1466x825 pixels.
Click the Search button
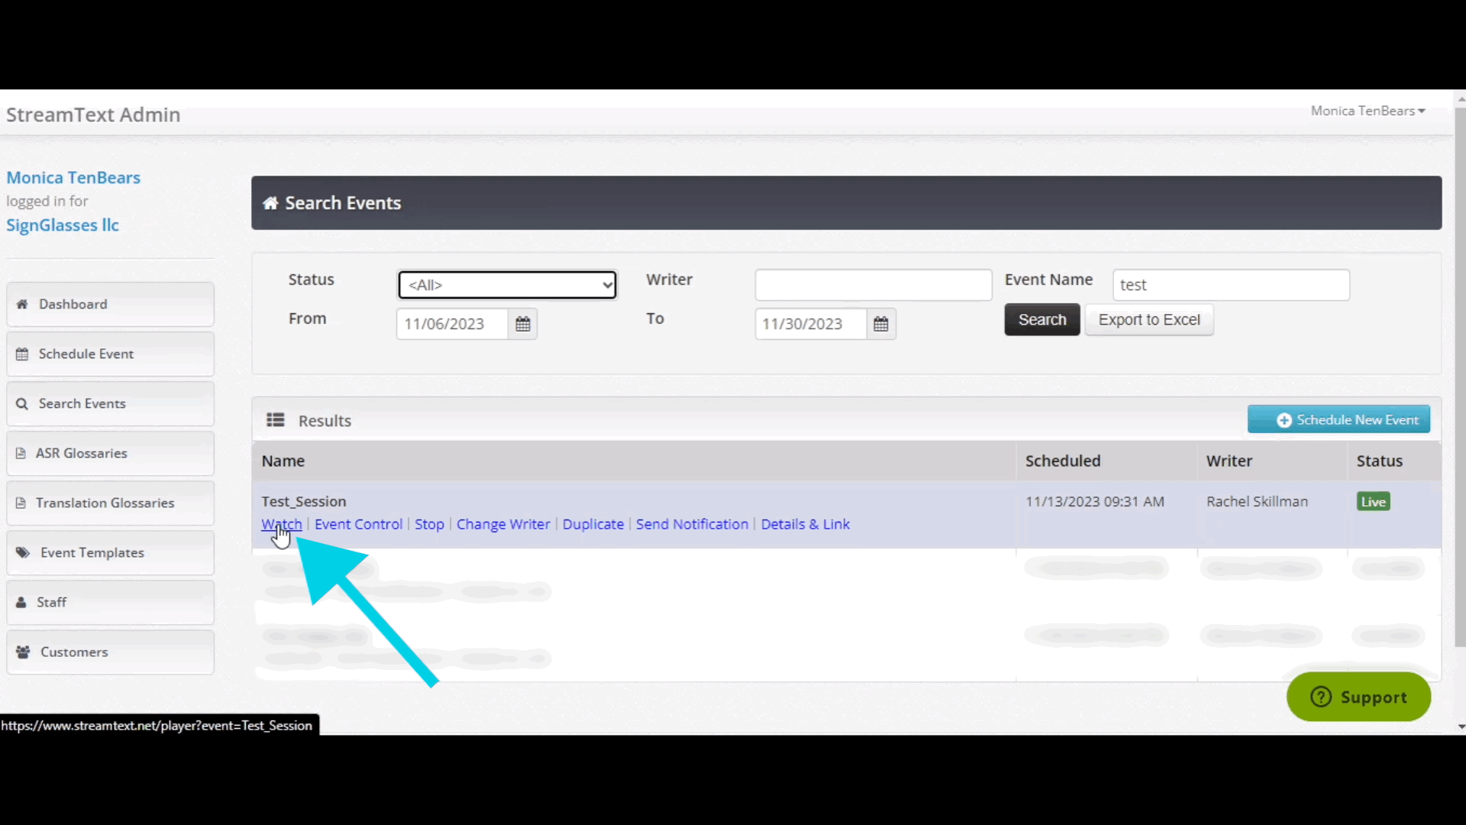[1041, 319]
